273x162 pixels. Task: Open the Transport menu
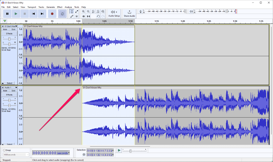pos(32,7)
